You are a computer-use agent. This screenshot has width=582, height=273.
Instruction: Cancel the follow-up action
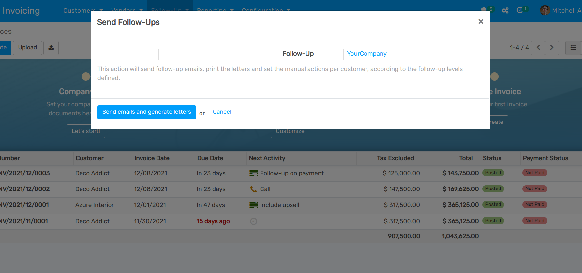pyautogui.click(x=222, y=112)
